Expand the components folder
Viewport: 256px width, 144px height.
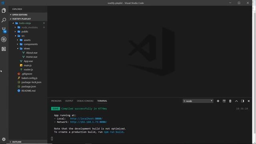18,44
